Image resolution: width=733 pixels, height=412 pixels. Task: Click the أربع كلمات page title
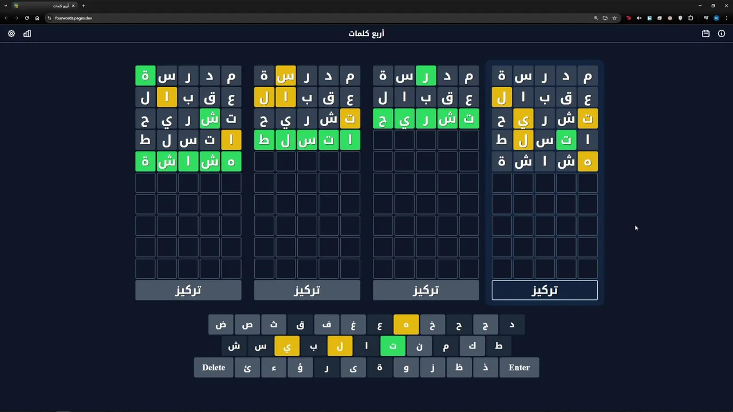366,34
